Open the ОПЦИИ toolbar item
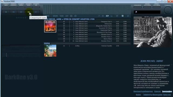This screenshot has height=97, width=173. (x=55, y=16)
